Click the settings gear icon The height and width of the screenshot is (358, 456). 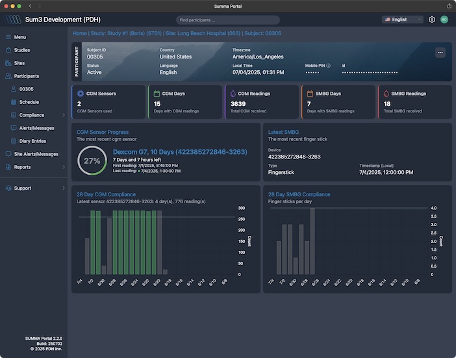click(x=432, y=19)
